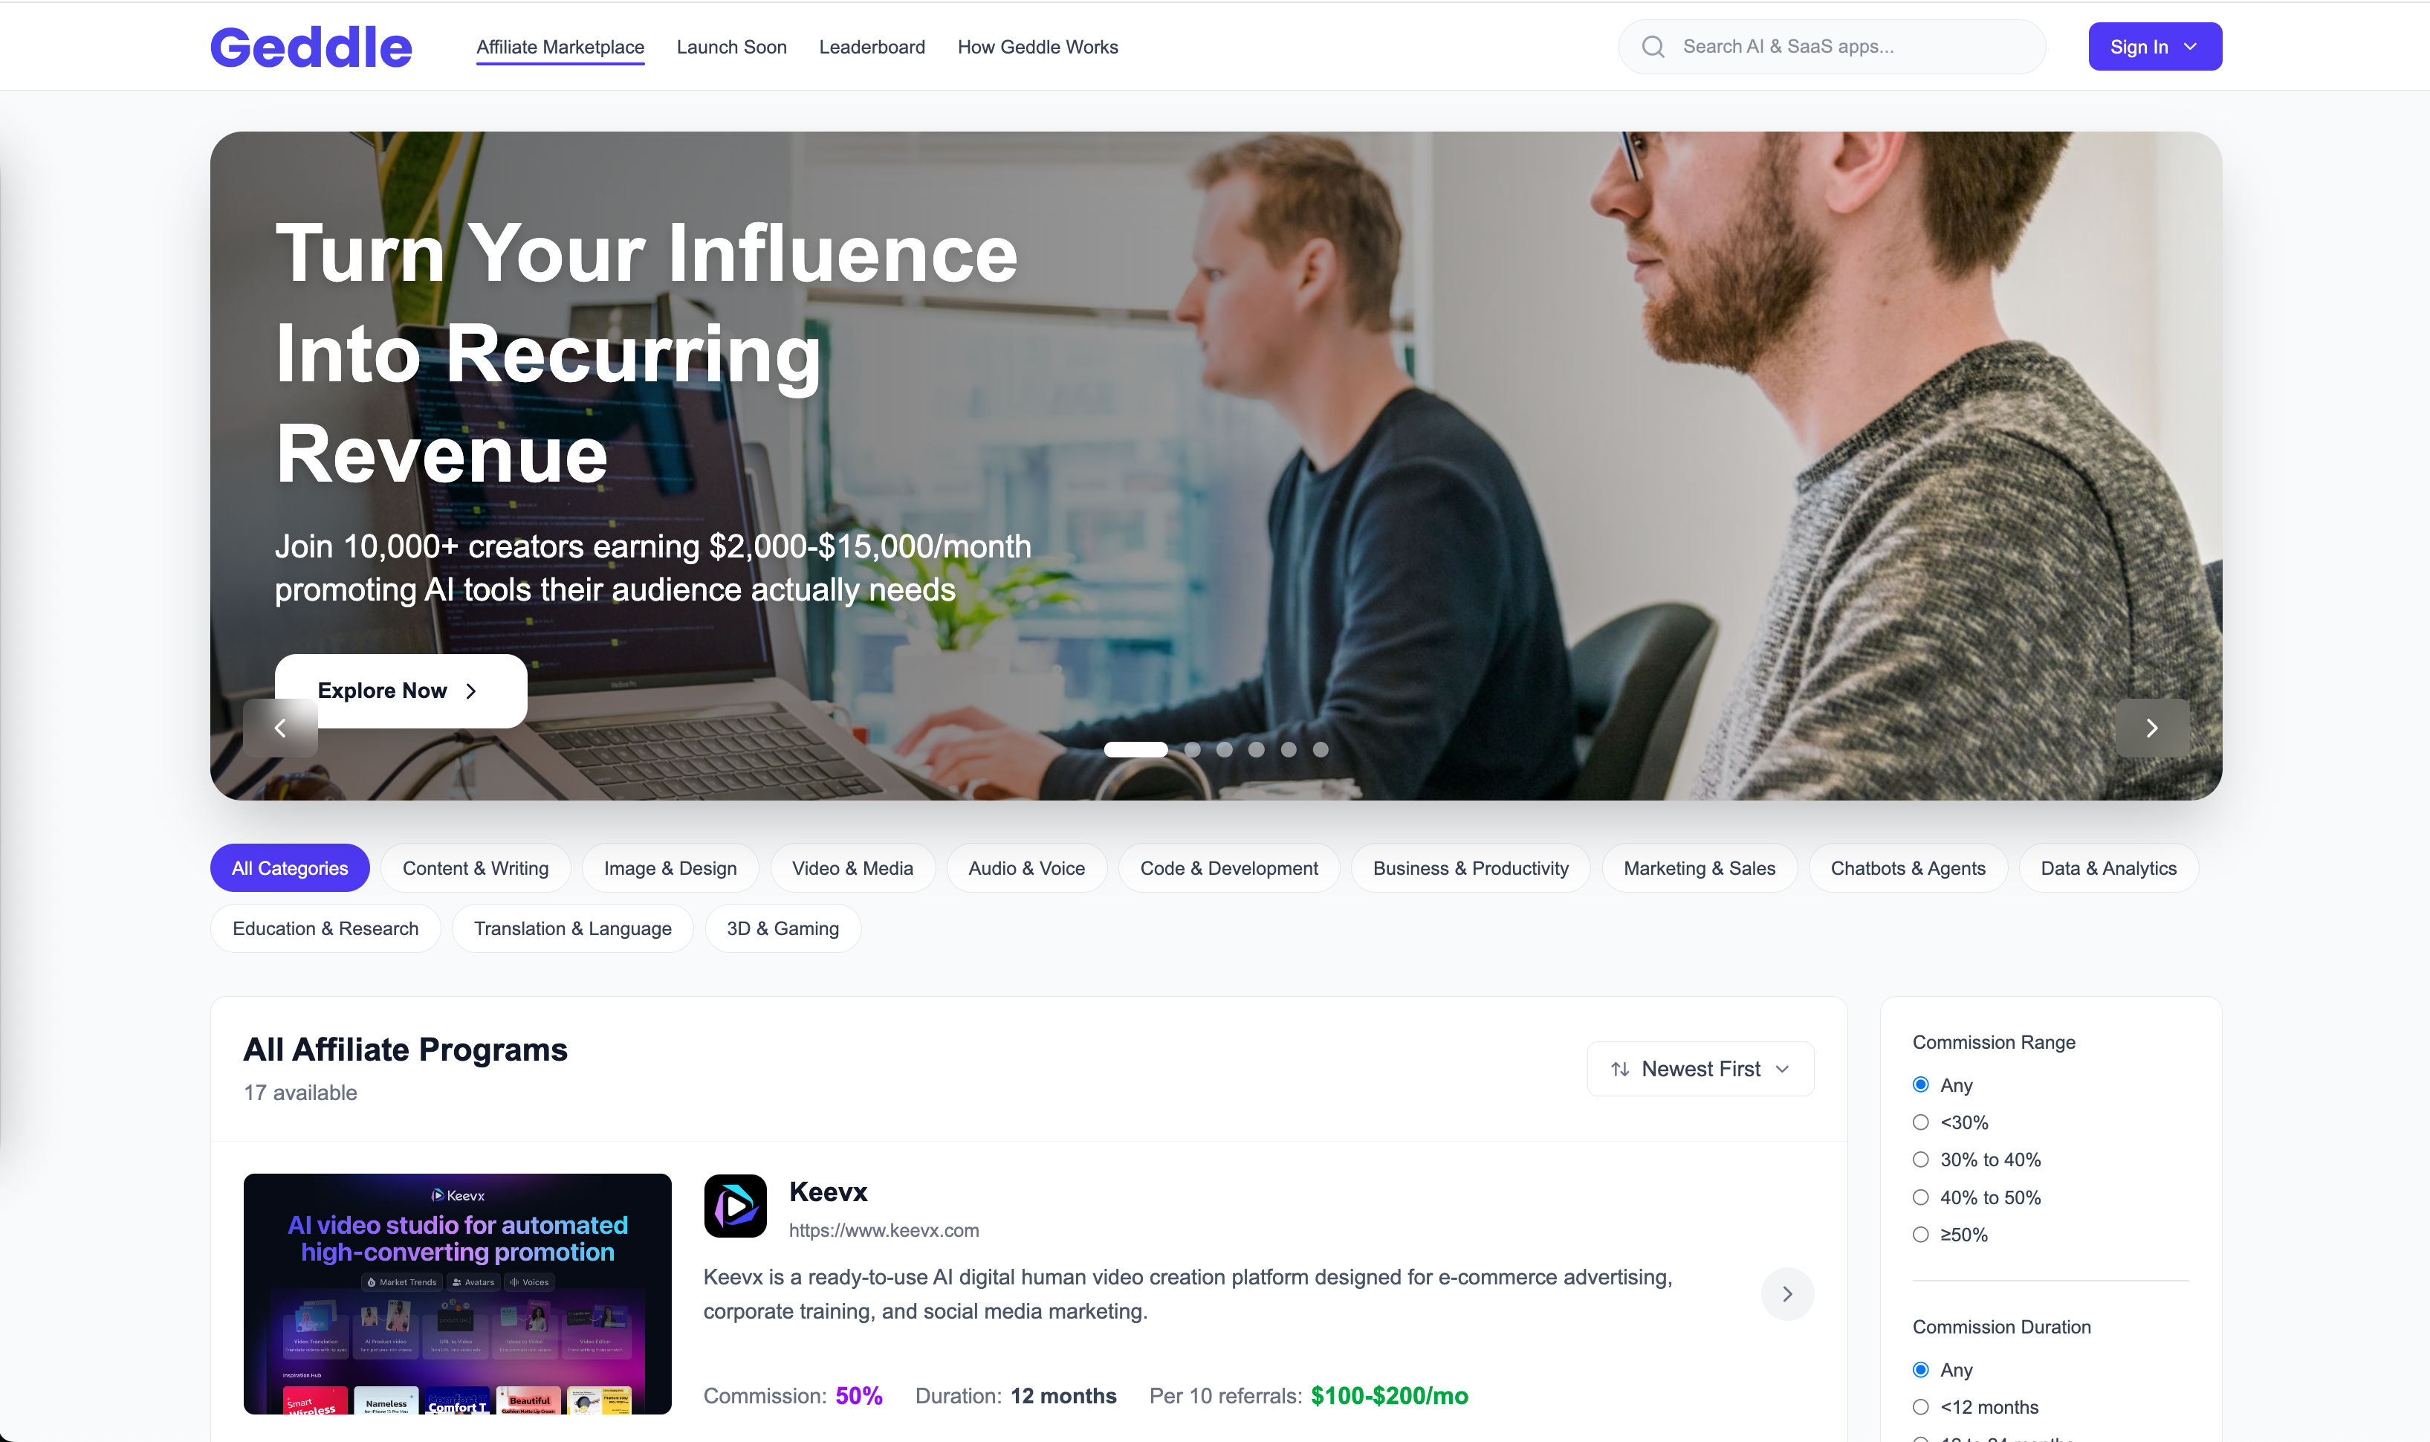
Task: Open Keevx details with right chevron
Action: (x=1787, y=1293)
